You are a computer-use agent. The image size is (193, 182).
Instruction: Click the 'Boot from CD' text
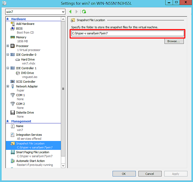pos(25,32)
